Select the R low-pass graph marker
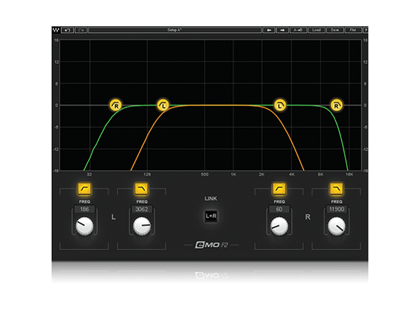This screenshot has width=420, height=310. click(337, 105)
